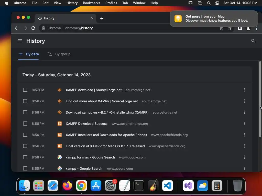Open more actions for Final version of XAMPP
Screen dimensions: 262x196
(x=244, y=146)
